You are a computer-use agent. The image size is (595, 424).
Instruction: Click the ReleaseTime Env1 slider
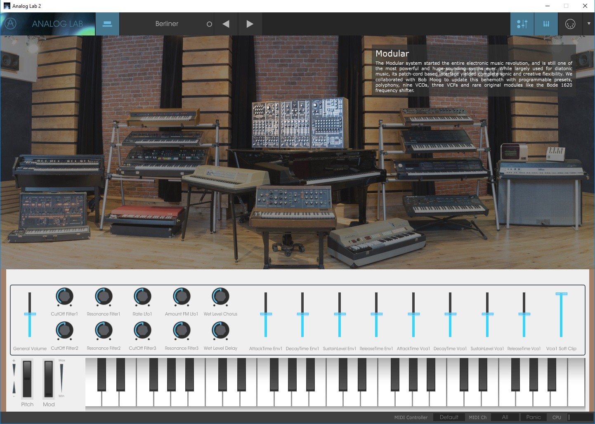376,314
